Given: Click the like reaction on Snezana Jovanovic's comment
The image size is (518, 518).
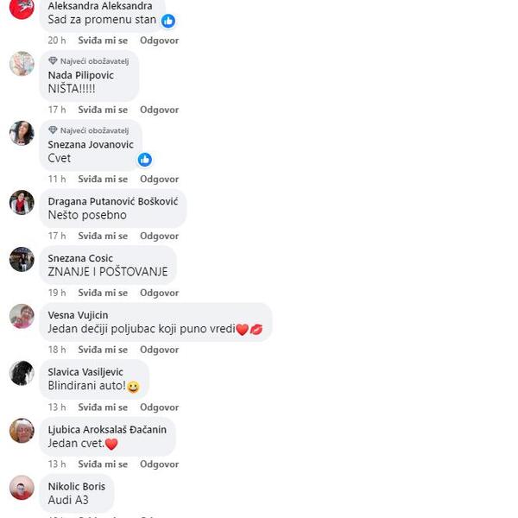Looking at the screenshot, I should pos(145,160).
